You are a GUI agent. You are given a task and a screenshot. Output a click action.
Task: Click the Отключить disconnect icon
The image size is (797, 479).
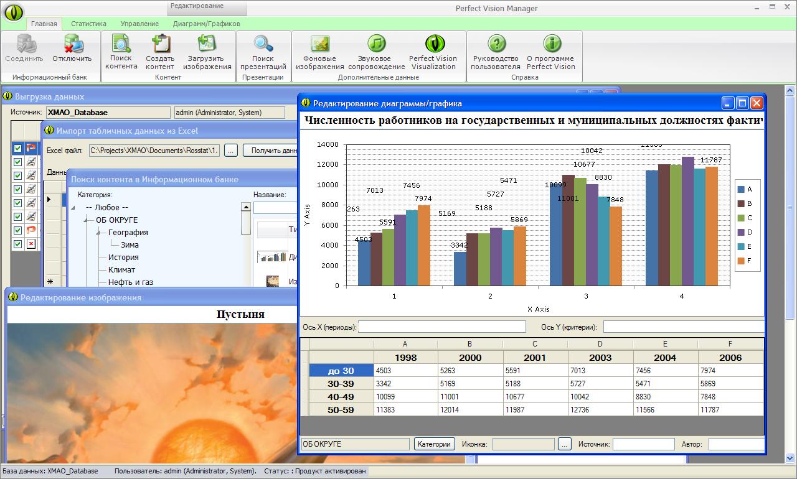72,44
